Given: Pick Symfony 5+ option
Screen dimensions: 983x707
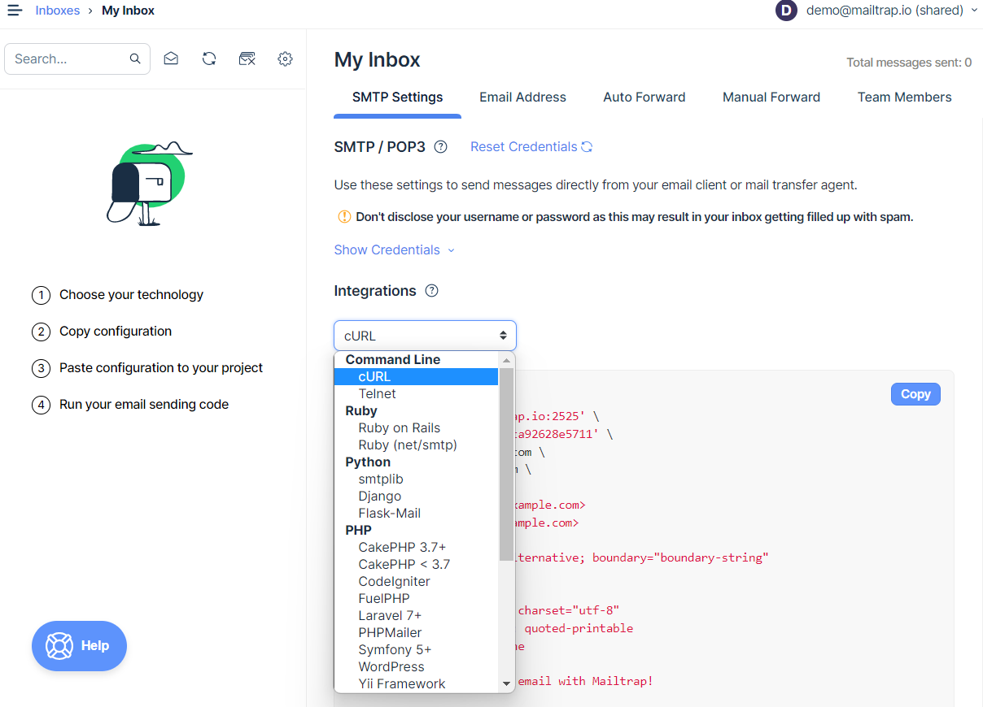Looking at the screenshot, I should (x=417, y=650).
